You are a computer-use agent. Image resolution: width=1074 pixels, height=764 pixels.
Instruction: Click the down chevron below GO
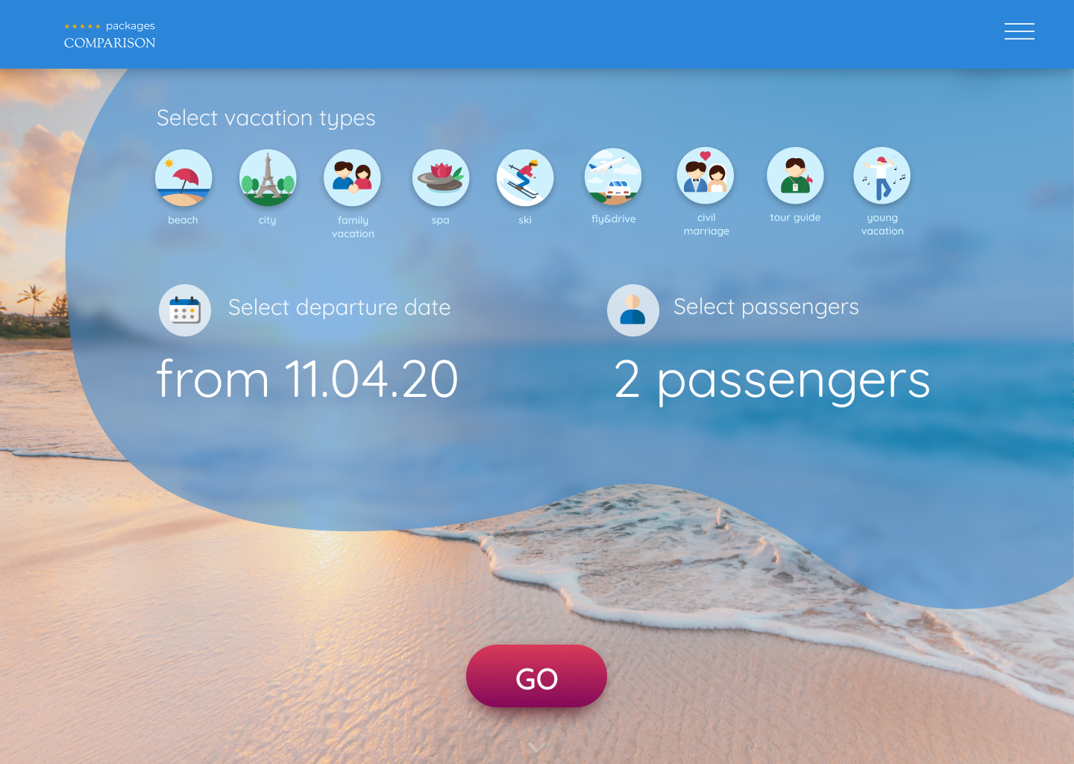(x=536, y=747)
